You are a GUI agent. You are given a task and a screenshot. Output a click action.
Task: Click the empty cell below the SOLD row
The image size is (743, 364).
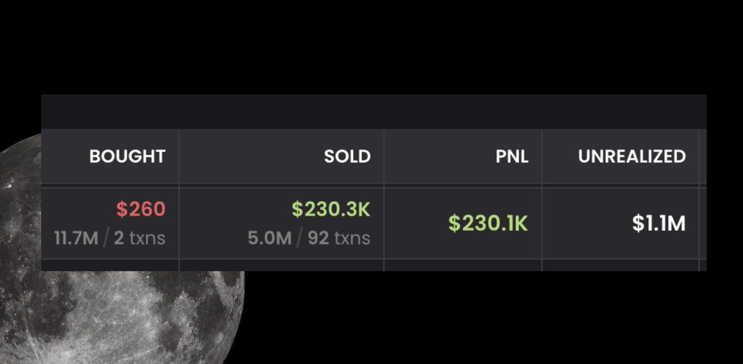point(282,266)
